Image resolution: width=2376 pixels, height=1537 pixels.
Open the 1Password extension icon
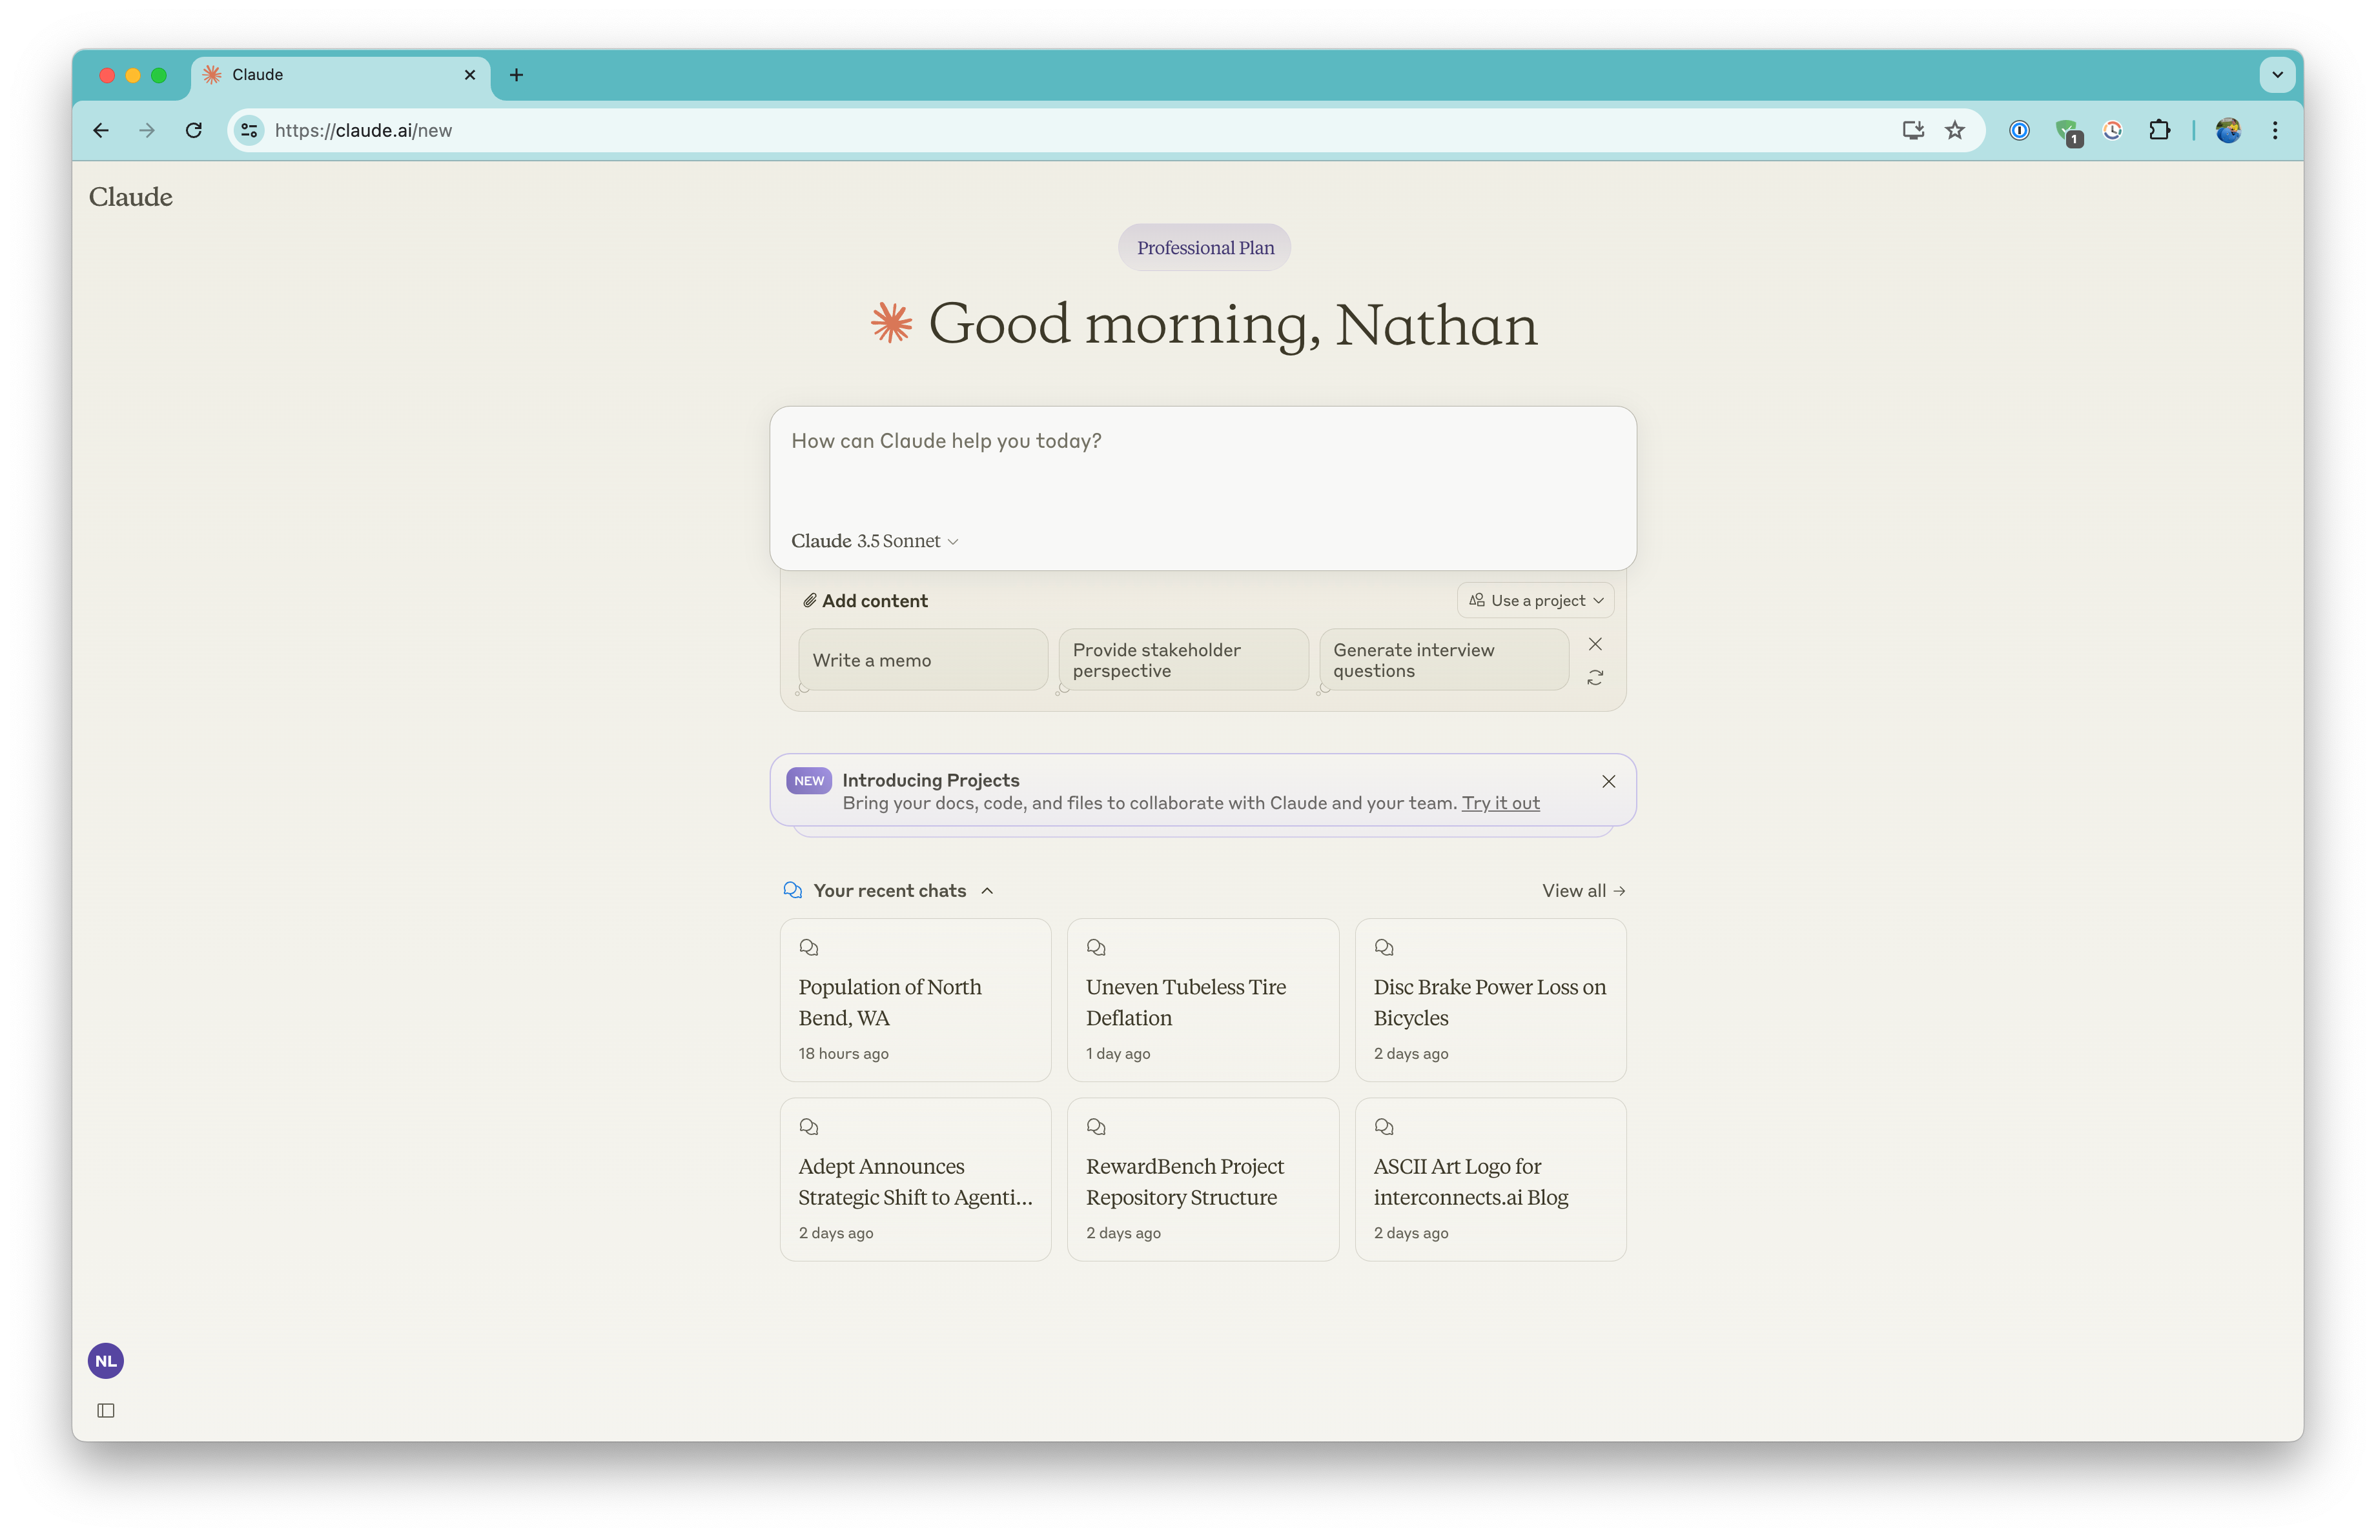point(2018,130)
